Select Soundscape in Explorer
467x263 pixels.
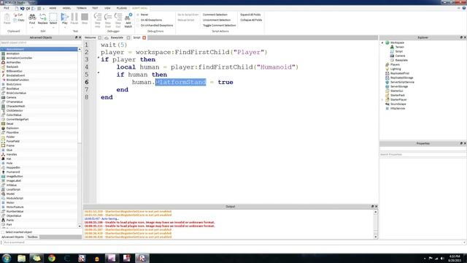pyautogui.click(x=398, y=104)
